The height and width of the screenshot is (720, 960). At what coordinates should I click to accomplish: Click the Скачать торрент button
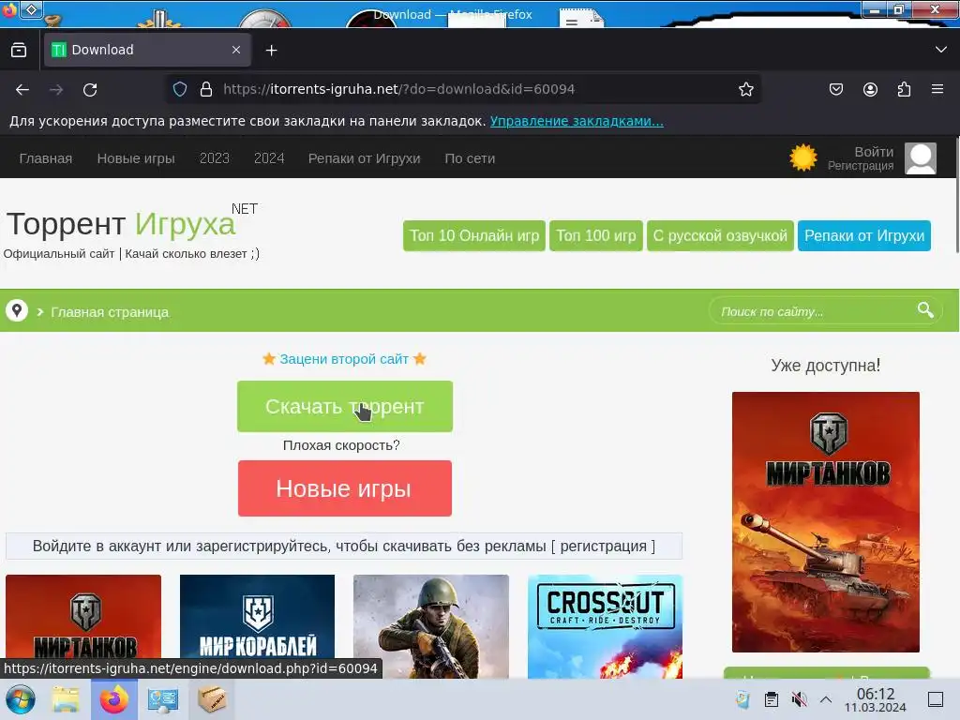pyautogui.click(x=345, y=407)
